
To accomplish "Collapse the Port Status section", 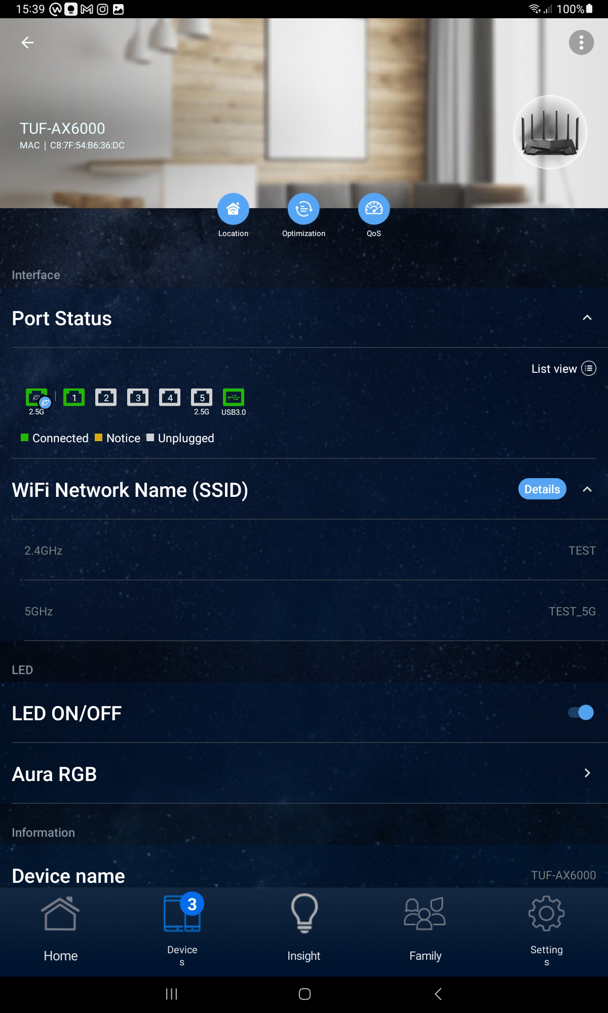I will pos(587,318).
